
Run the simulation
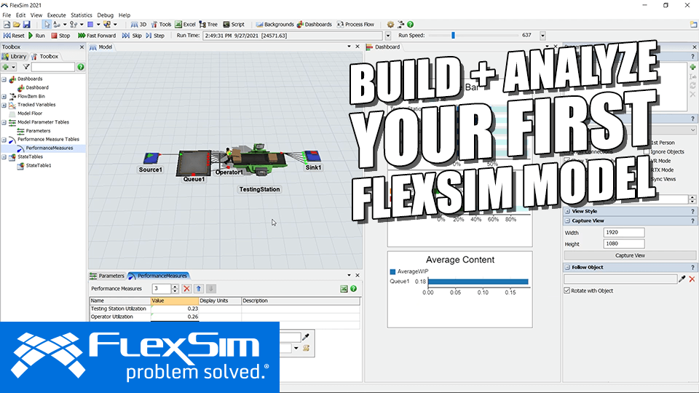[36, 36]
